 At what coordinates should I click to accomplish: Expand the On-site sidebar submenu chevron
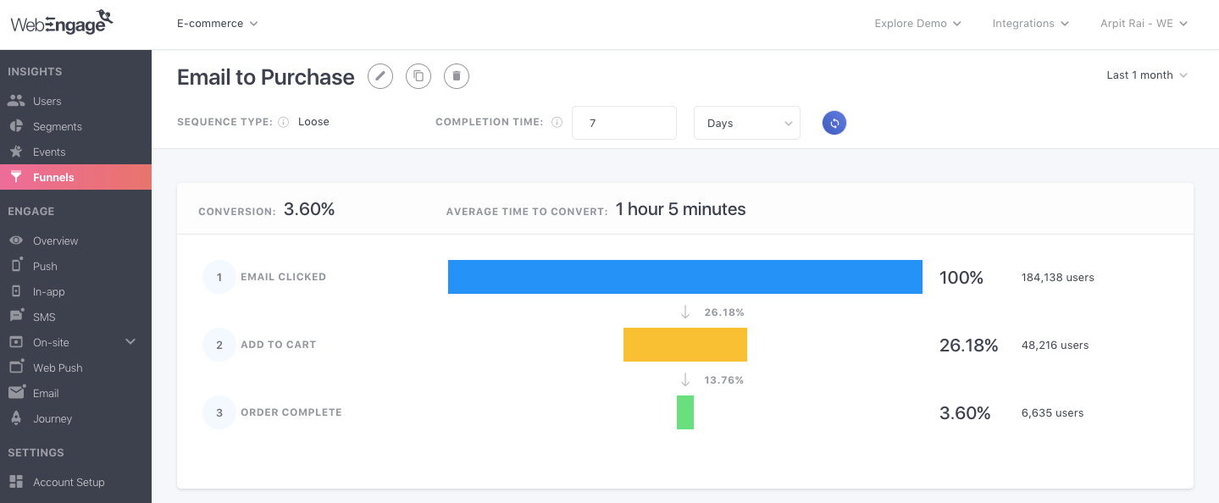click(x=130, y=342)
